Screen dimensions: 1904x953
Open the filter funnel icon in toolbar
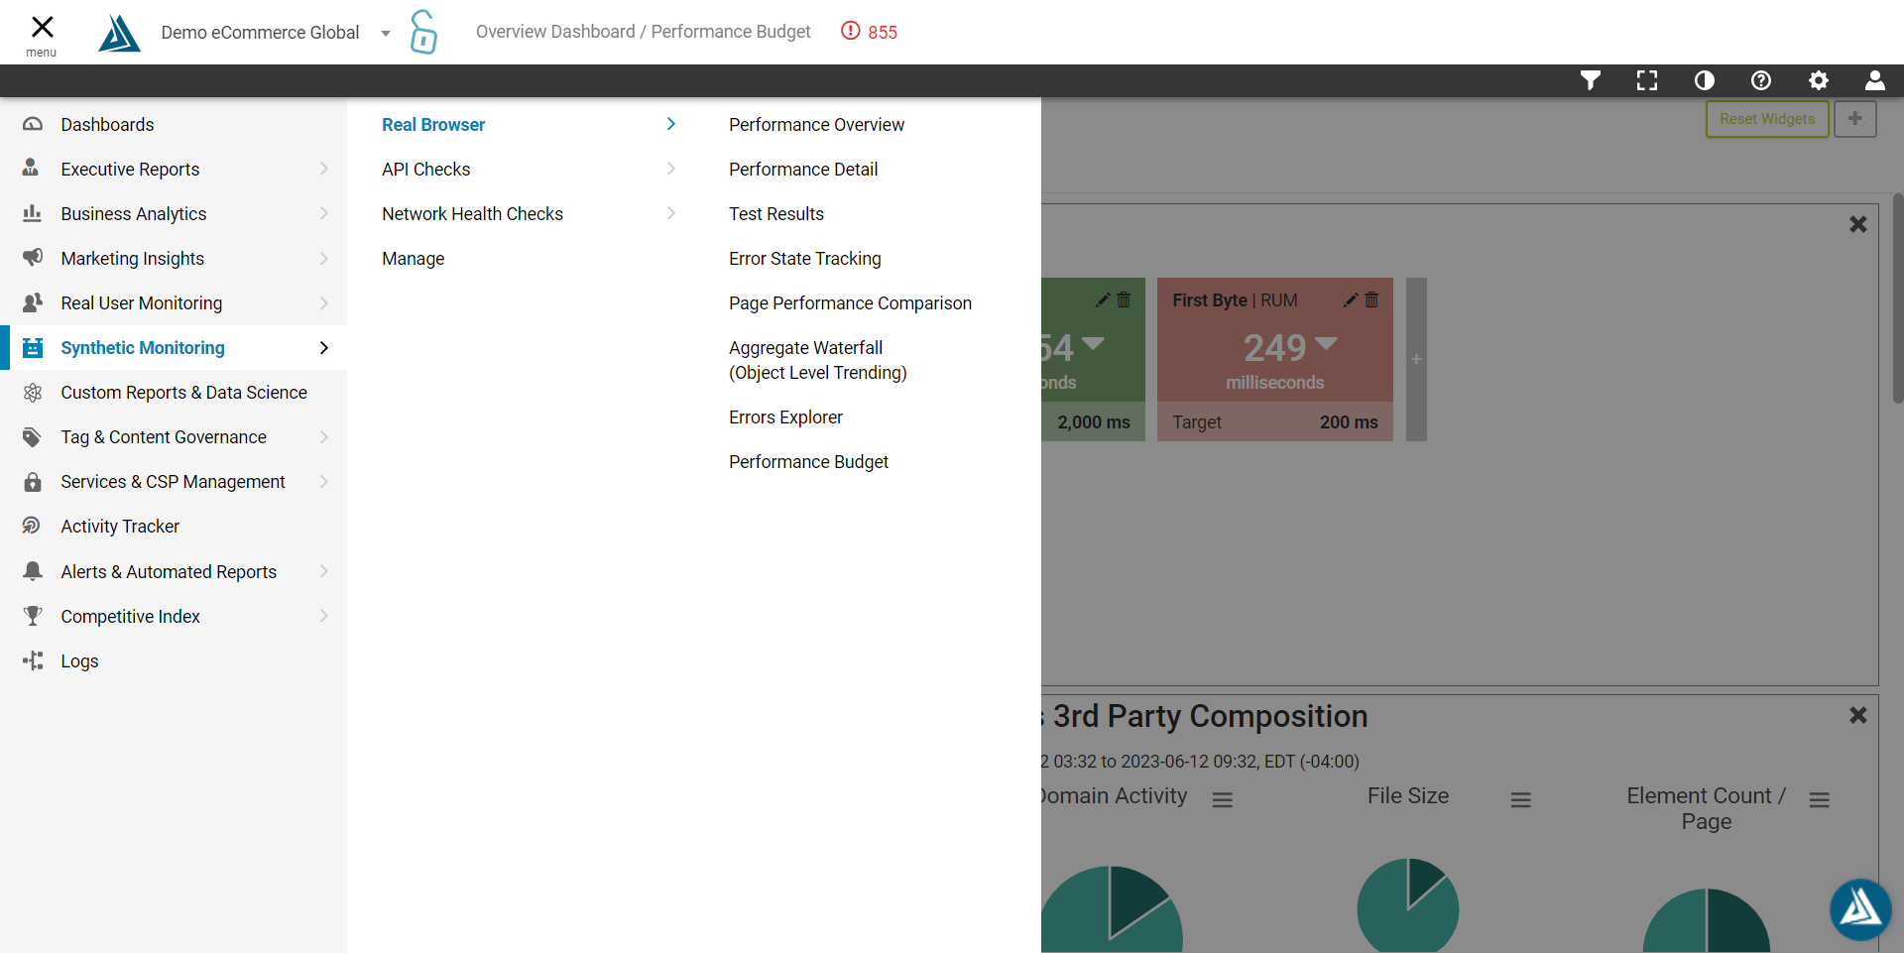tap(1591, 80)
